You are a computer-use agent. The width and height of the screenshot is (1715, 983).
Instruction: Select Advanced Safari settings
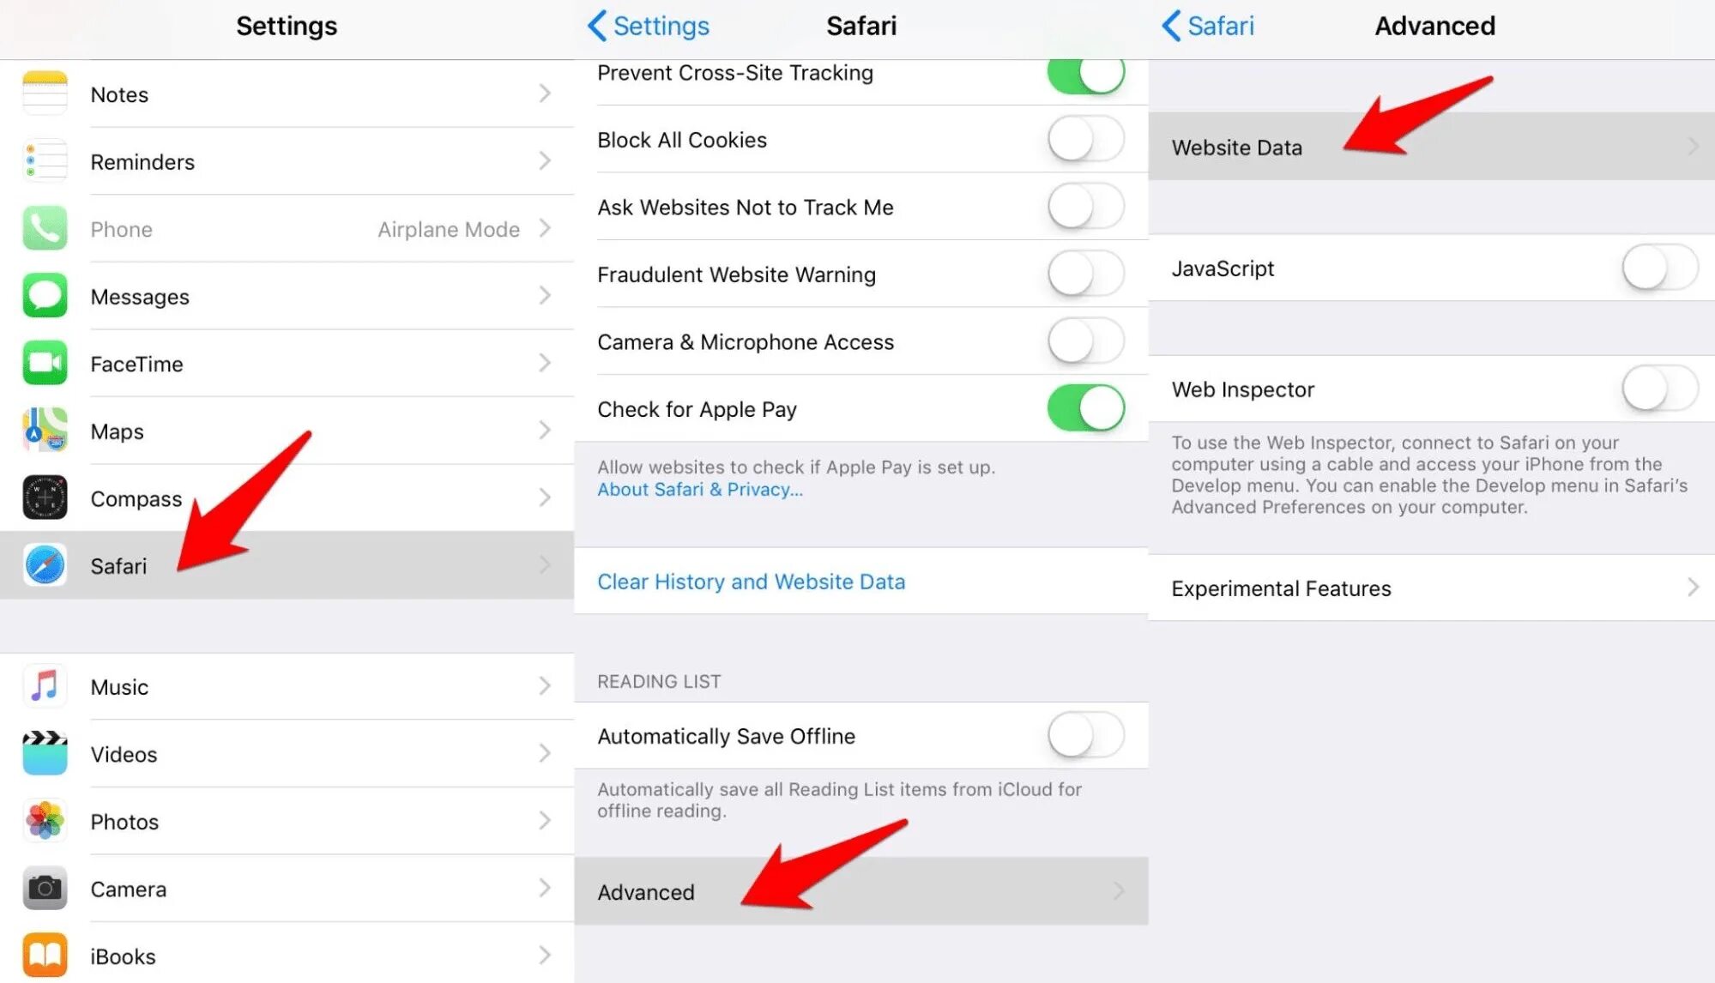861,892
